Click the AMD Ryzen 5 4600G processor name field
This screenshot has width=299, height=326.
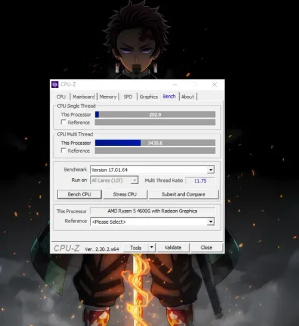152,211
